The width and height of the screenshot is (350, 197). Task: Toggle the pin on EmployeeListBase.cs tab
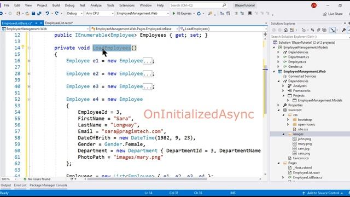[36, 23]
